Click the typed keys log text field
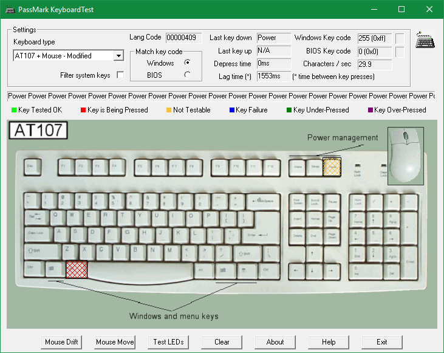Image resolution: width=444 pixels, height=353 pixels. (221, 96)
